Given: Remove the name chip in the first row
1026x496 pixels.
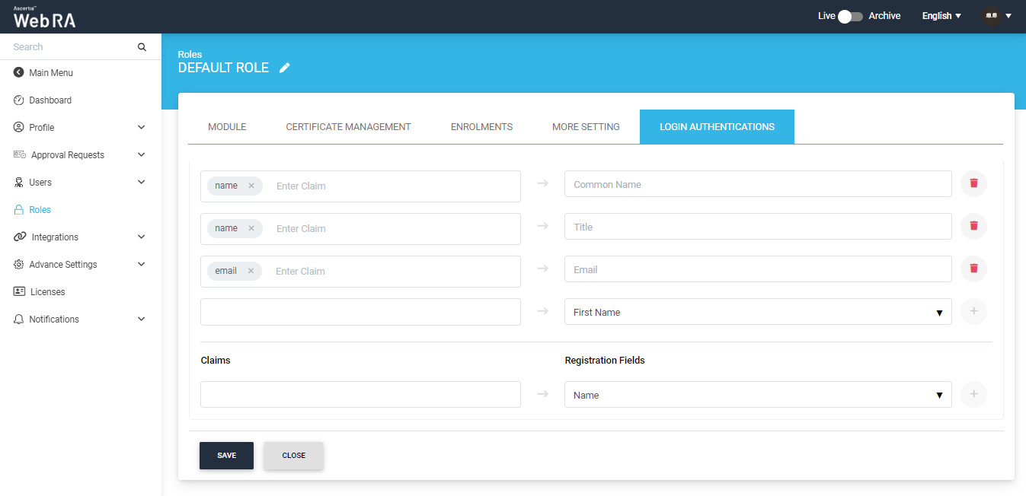Looking at the screenshot, I should coord(251,186).
